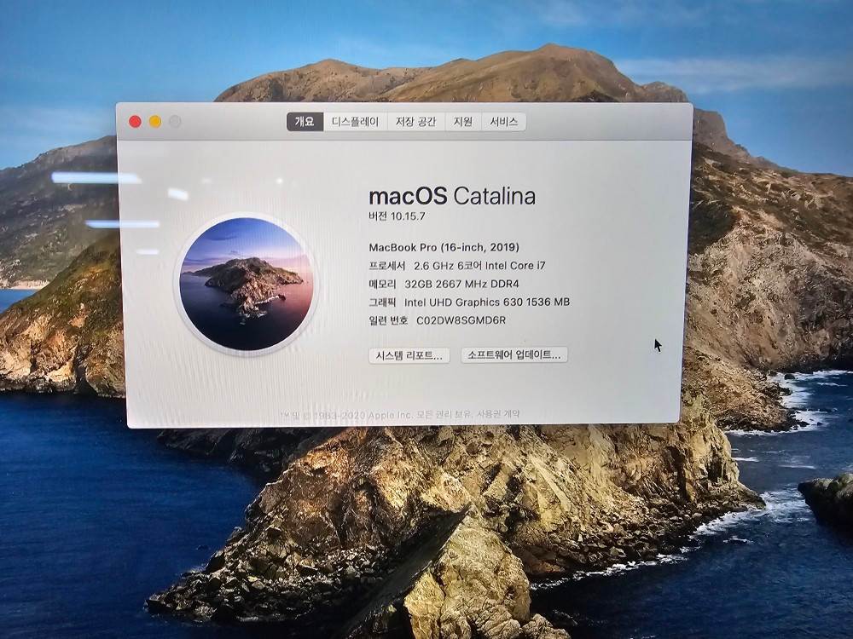Go to the 지원 tab
Viewport: 853px width, 639px height.
click(462, 122)
